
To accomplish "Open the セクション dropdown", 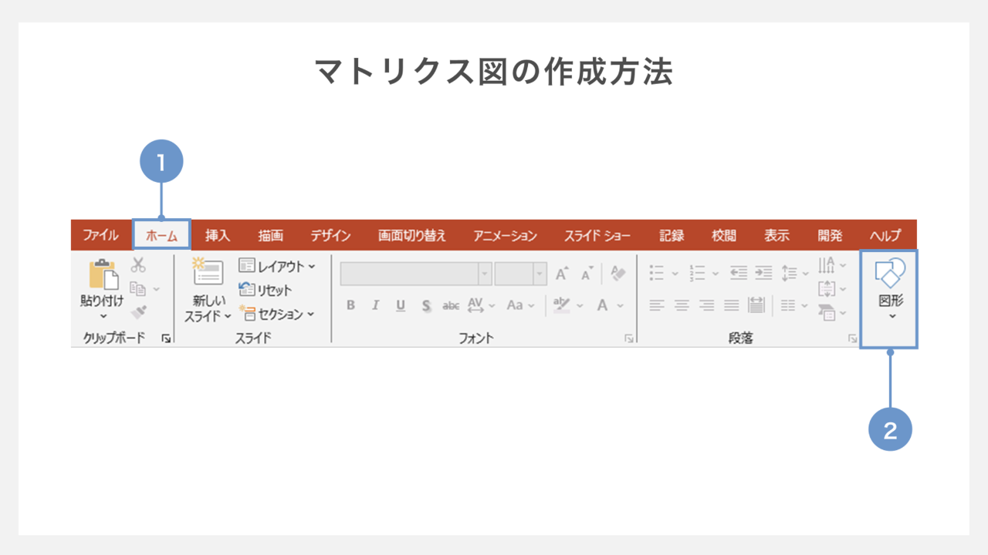I will (x=277, y=314).
